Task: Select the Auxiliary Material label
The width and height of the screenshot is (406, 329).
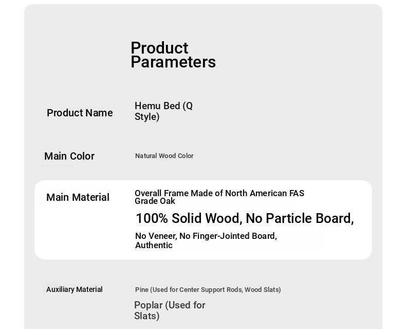Action: coord(75,289)
